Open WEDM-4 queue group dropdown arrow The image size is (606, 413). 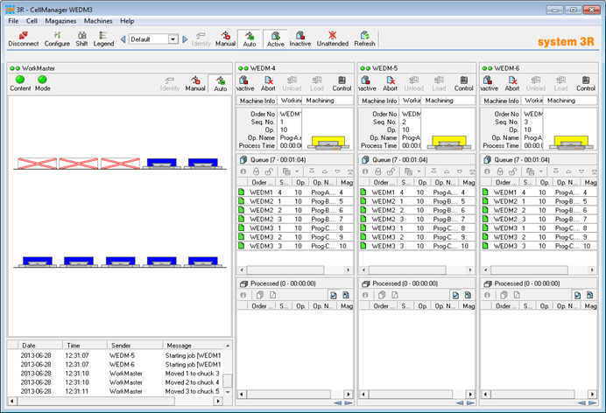click(297, 171)
